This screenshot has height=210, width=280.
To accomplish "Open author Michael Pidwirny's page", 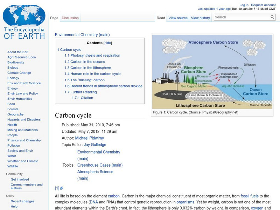I will click(x=90, y=138).
